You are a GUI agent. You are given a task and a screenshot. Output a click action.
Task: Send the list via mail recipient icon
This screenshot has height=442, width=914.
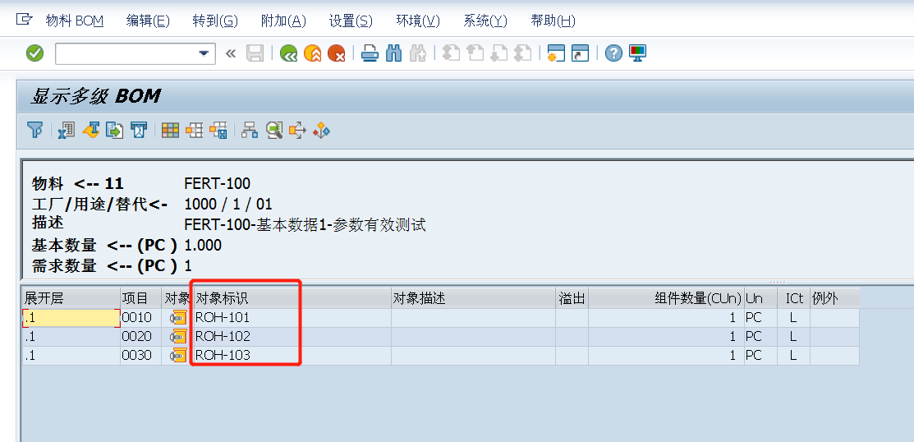click(x=138, y=130)
